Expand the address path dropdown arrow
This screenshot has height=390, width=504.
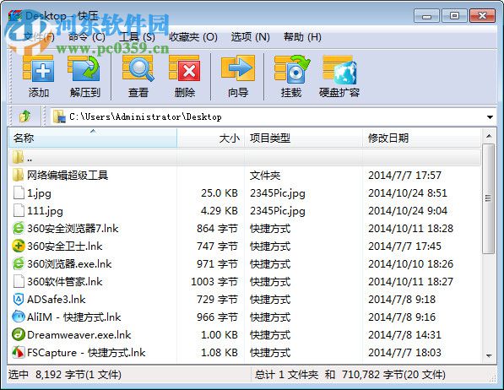point(490,117)
